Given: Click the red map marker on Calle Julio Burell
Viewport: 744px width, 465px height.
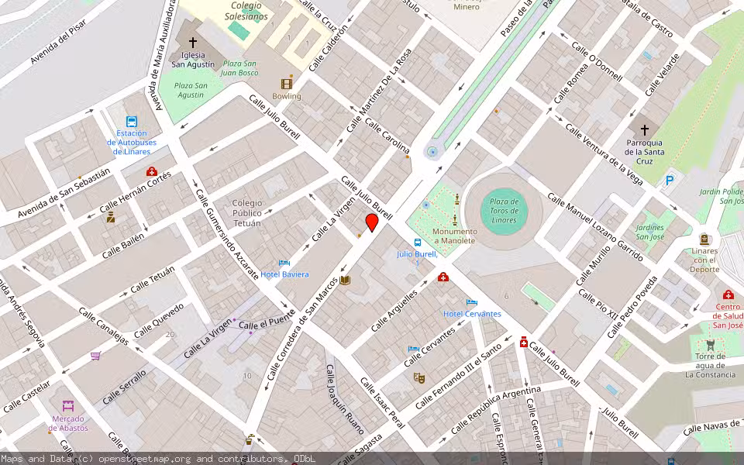Looking at the screenshot, I should pyautogui.click(x=372, y=222).
